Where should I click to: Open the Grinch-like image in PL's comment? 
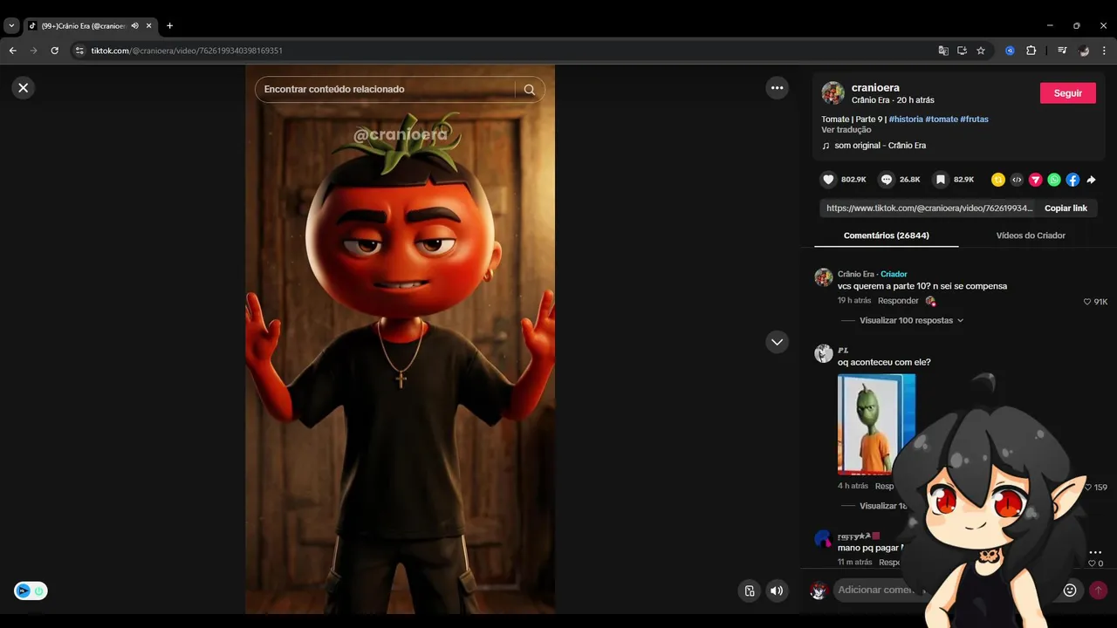[x=876, y=424]
